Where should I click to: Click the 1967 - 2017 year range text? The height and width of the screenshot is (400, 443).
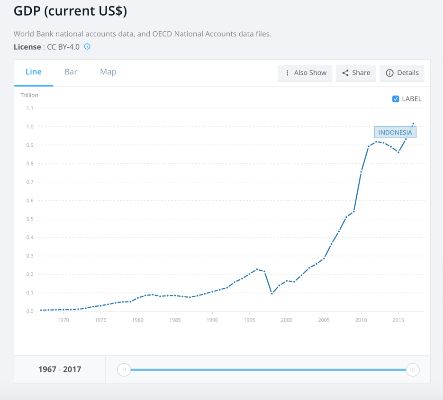coord(60,369)
